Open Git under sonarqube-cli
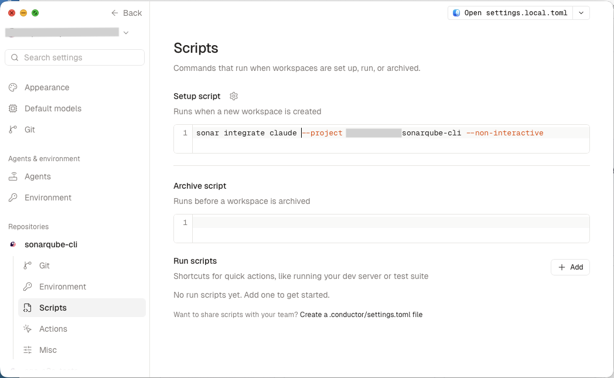The image size is (614, 378). 45,265
